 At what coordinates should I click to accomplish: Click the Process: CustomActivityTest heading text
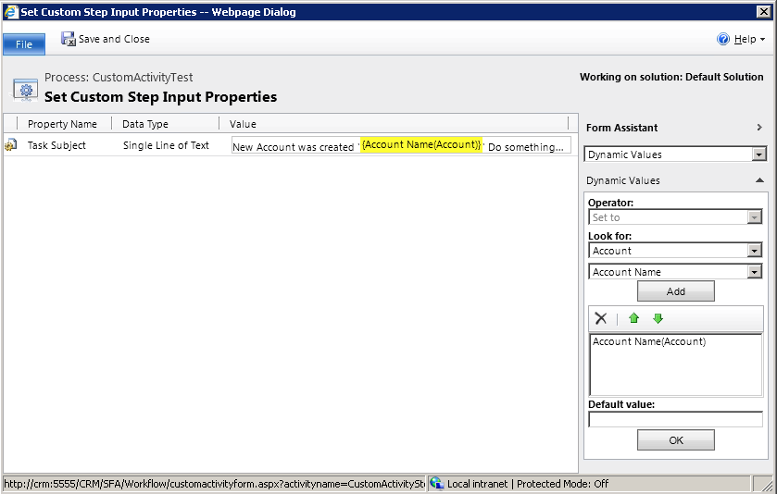[119, 77]
